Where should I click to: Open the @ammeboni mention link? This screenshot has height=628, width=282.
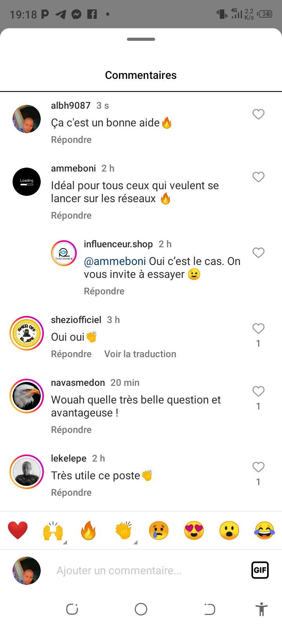coord(115,261)
